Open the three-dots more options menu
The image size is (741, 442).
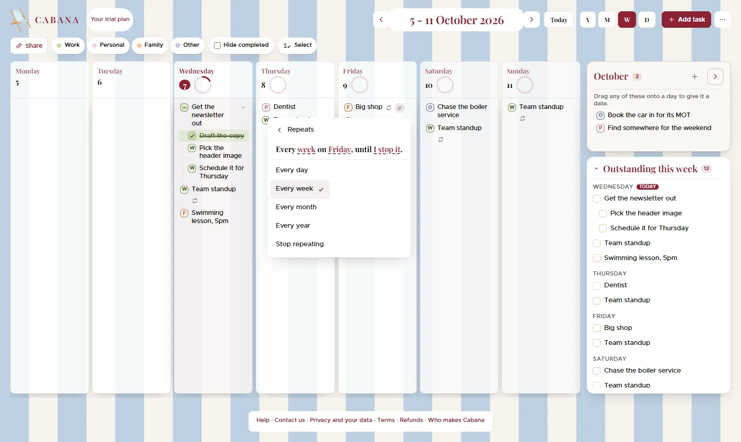click(x=722, y=20)
